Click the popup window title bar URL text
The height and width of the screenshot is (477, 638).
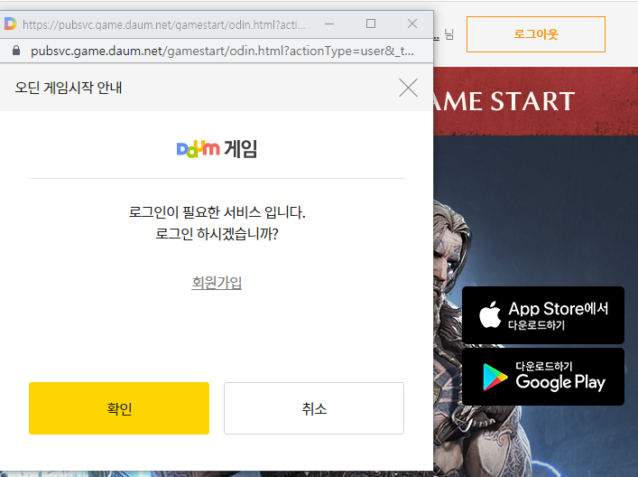tap(163, 25)
